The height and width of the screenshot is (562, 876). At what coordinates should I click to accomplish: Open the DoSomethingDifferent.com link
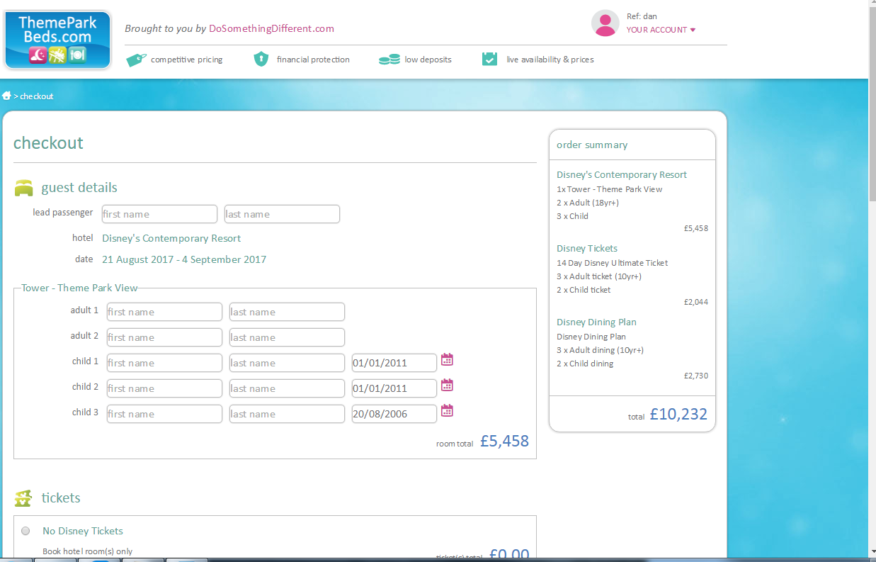(271, 28)
